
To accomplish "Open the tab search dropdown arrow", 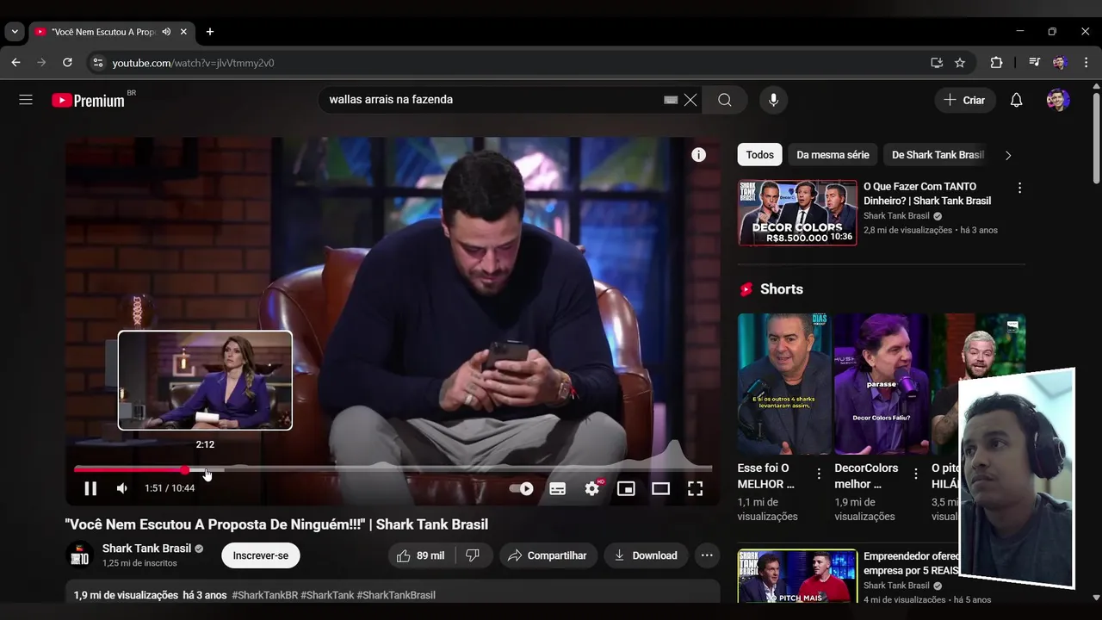I will (x=15, y=32).
